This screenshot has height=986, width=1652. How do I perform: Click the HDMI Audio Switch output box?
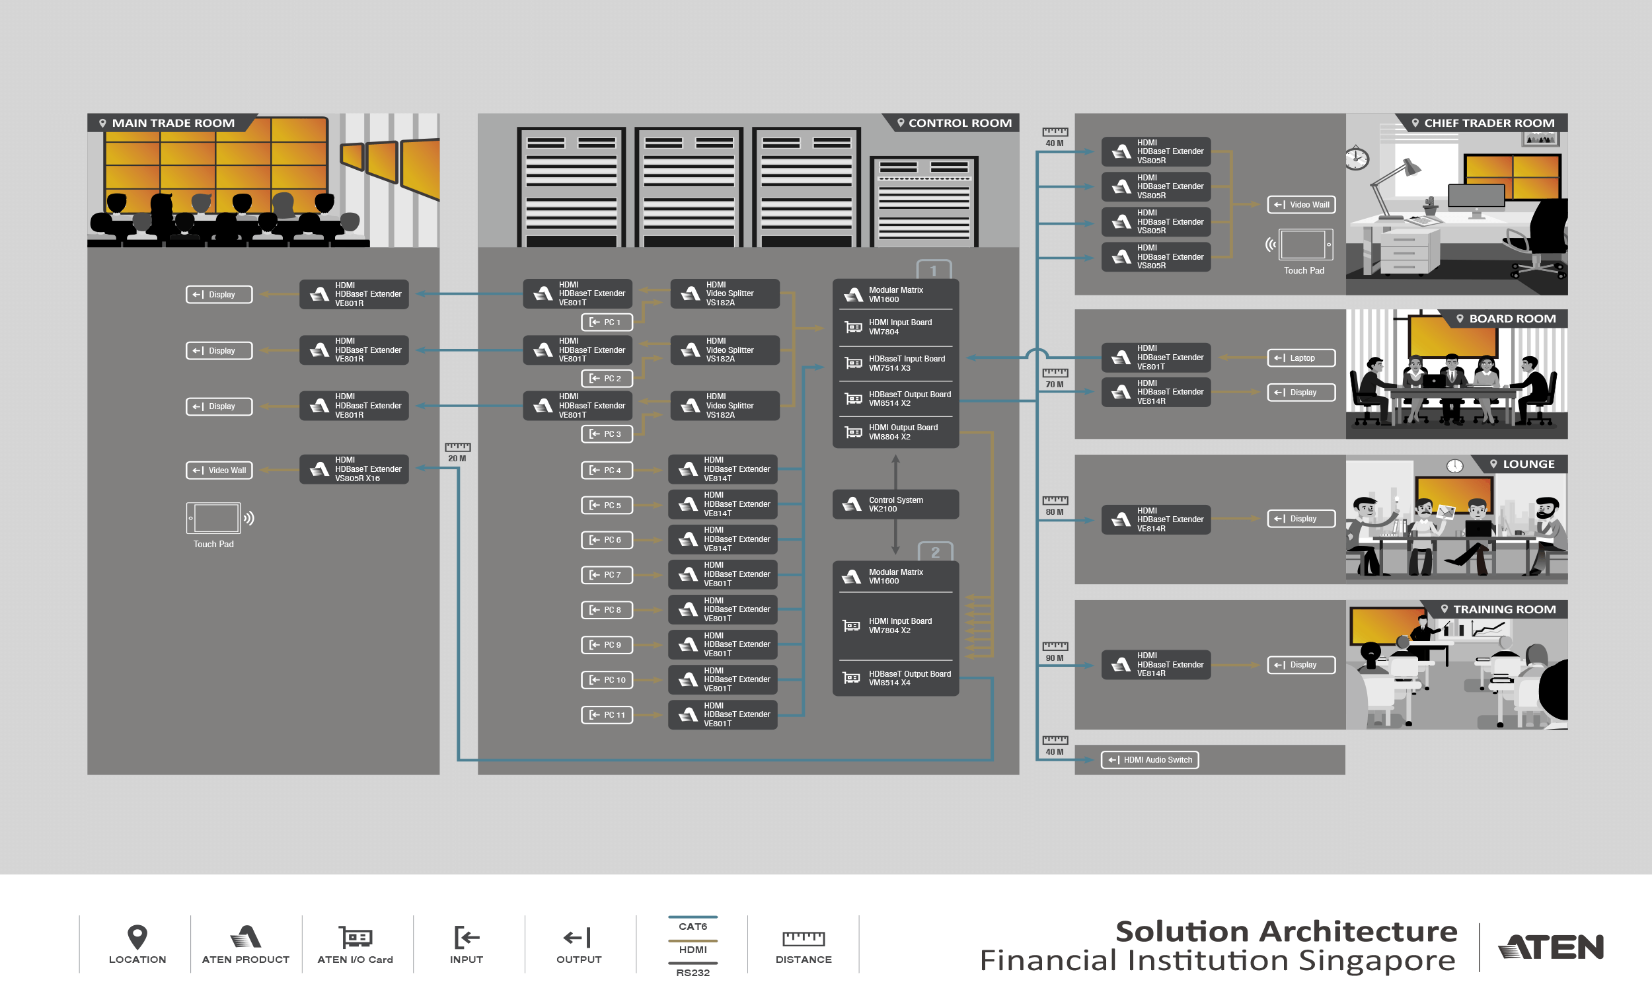point(1150,760)
